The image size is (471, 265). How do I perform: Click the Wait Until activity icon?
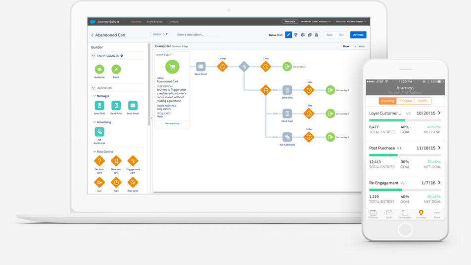point(133,183)
